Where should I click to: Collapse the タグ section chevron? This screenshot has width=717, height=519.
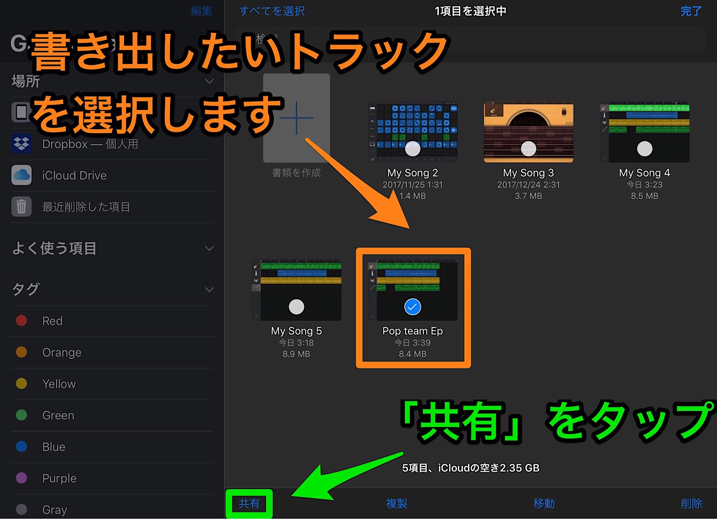[x=209, y=290]
